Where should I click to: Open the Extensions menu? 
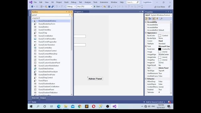pyautogui.click(x=104, y=2)
